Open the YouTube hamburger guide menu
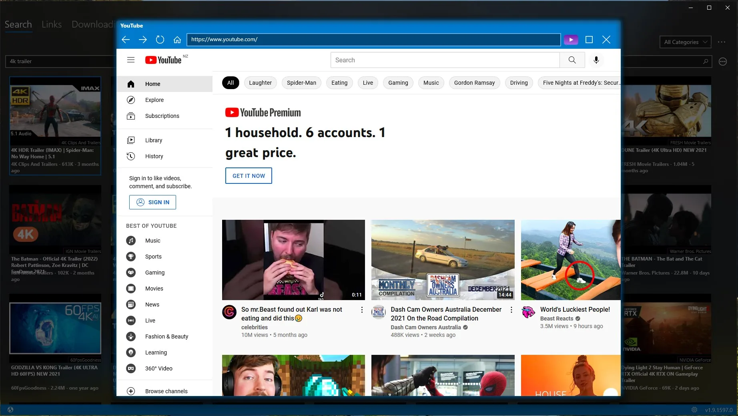This screenshot has width=738, height=416. click(131, 60)
